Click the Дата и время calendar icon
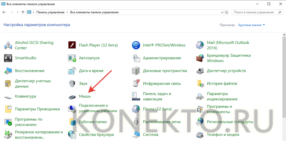Viewport: 286px width, 141px height. tap(72, 71)
